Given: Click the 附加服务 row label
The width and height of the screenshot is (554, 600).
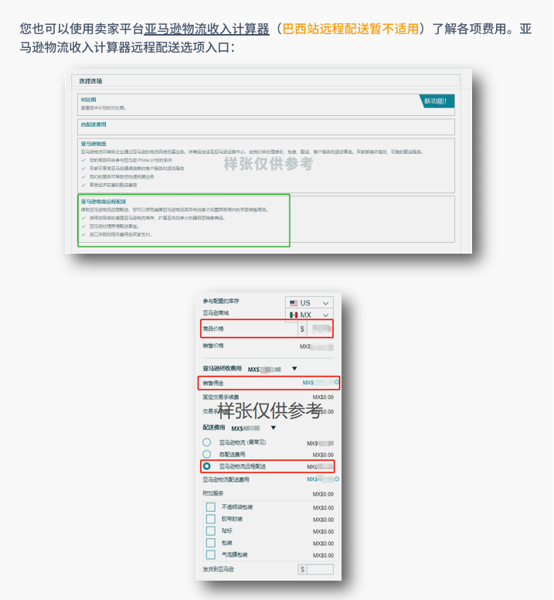Looking at the screenshot, I should click(x=213, y=493).
